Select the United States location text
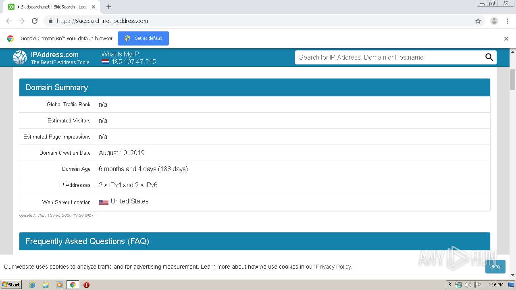This screenshot has width=516, height=290. 130,201
